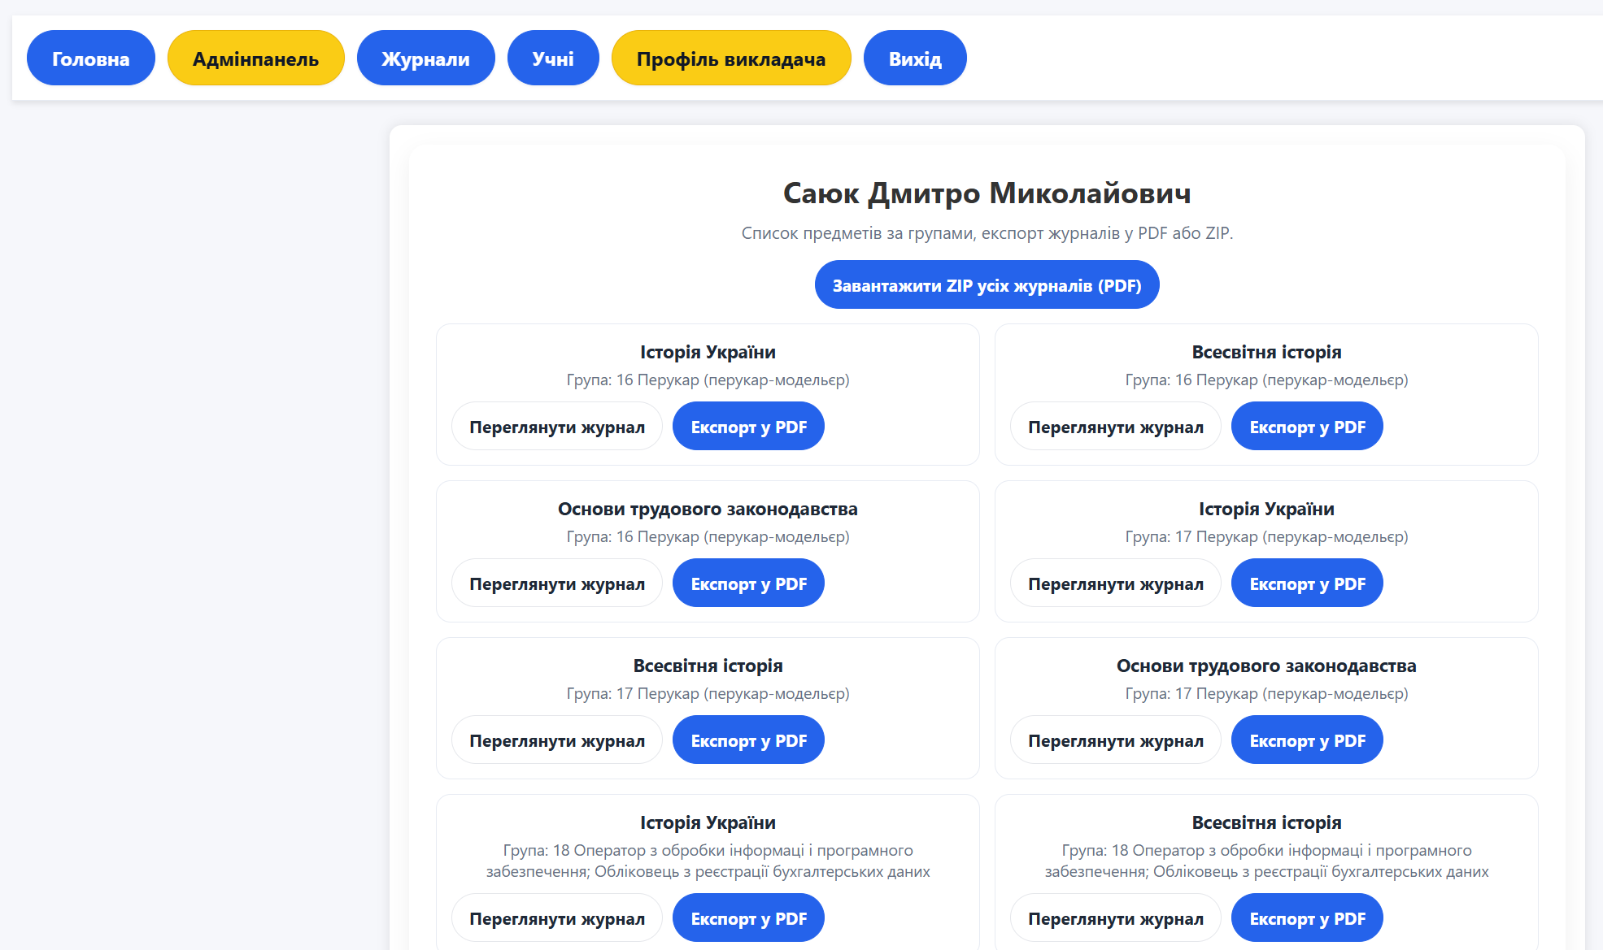View journal for Історія України group 18 Оператор
This screenshot has height=950, width=1603.
556,917
